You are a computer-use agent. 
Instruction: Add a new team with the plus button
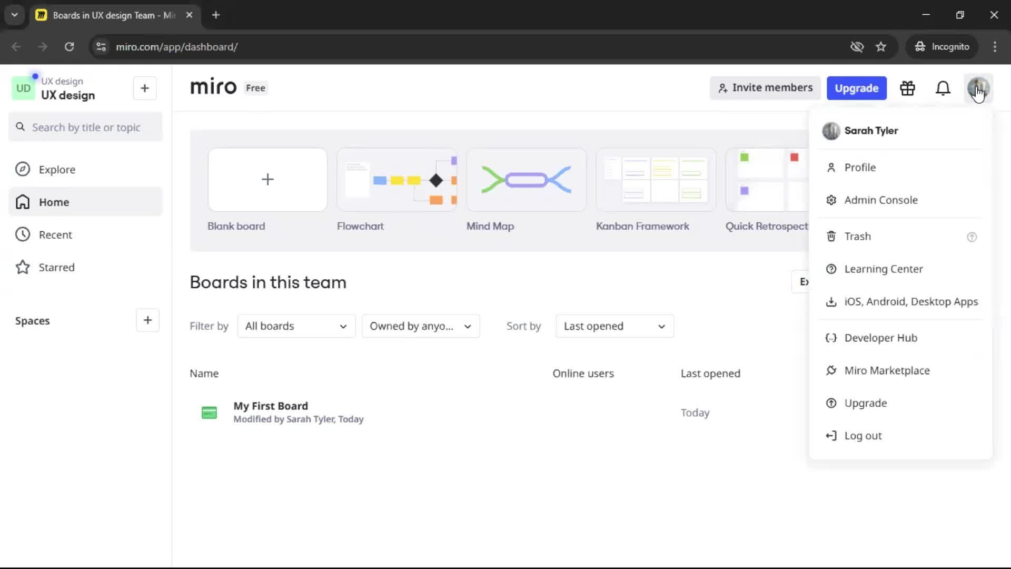point(145,88)
